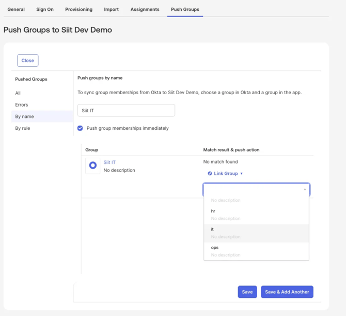The width and height of the screenshot is (346, 316).
Task: Click the Save button
Action: point(247,292)
